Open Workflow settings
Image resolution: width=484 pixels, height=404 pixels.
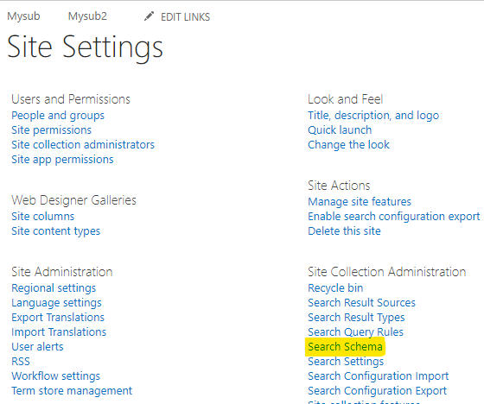(x=56, y=376)
